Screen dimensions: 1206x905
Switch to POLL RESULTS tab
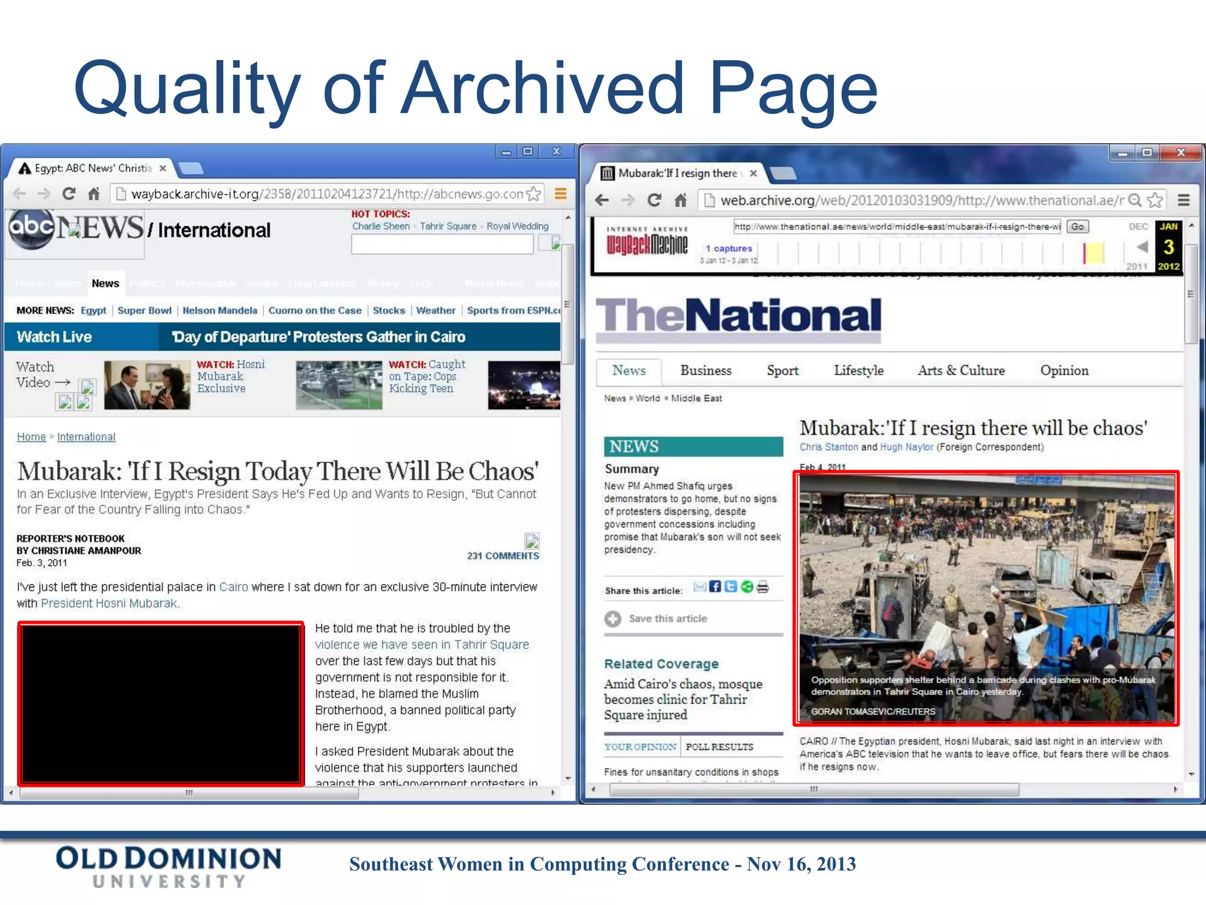[x=720, y=747]
